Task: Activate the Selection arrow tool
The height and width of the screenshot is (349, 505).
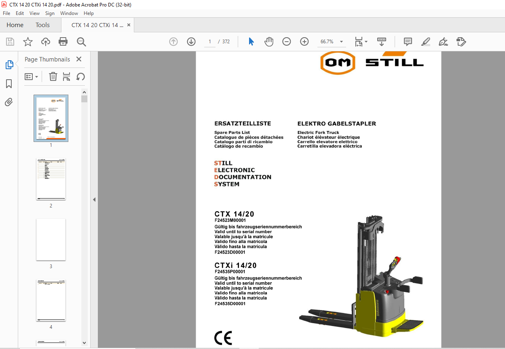Action: [251, 42]
